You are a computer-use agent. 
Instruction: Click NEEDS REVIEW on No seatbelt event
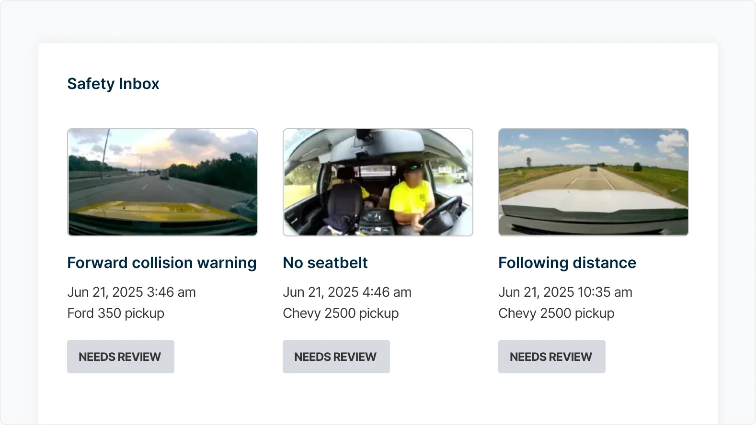pyautogui.click(x=336, y=356)
